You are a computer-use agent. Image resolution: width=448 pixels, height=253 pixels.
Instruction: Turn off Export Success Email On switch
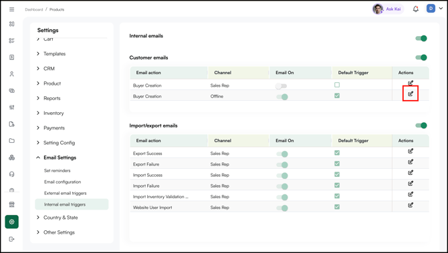(x=282, y=154)
